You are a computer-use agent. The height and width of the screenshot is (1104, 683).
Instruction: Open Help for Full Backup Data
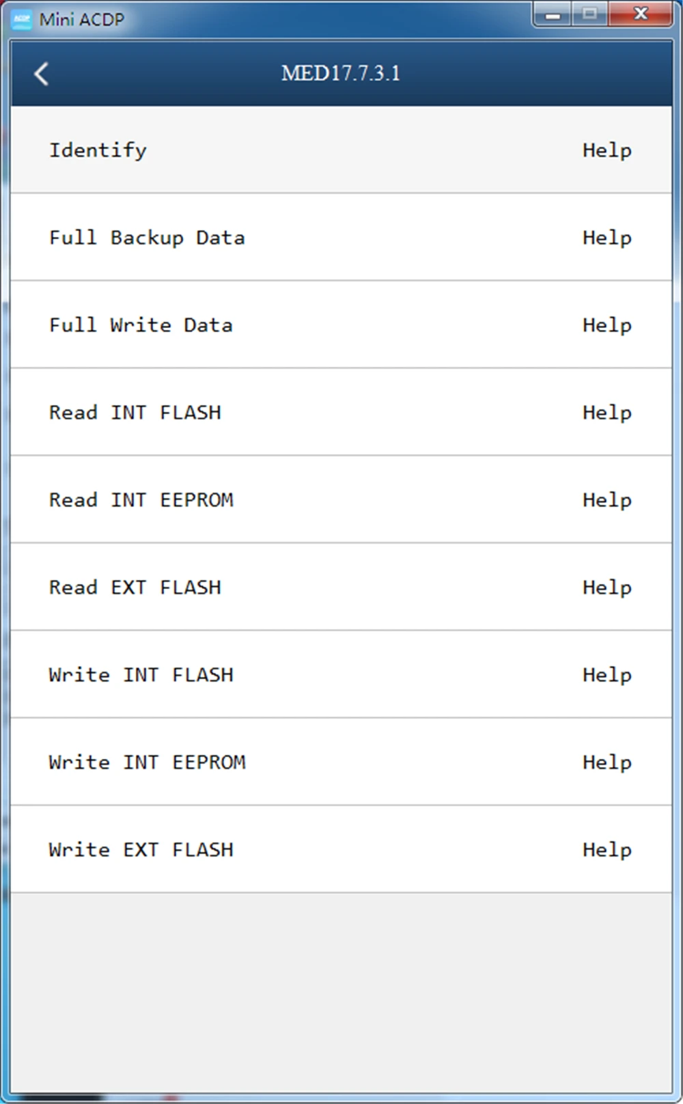pos(607,238)
